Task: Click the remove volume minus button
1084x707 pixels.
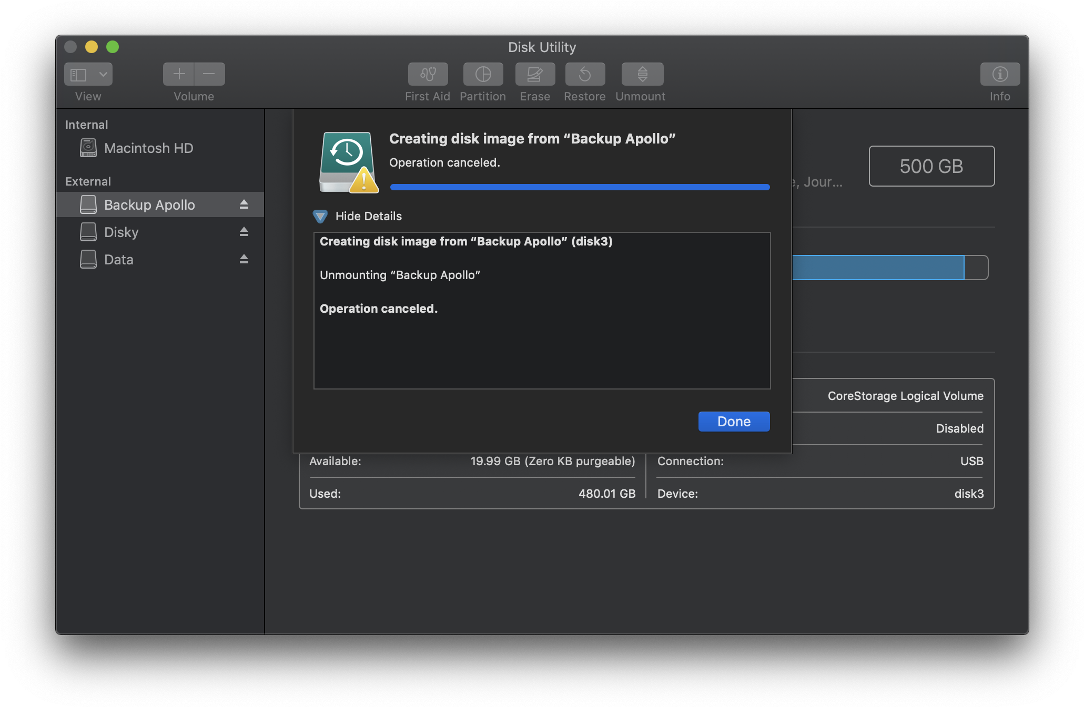Action: (209, 74)
